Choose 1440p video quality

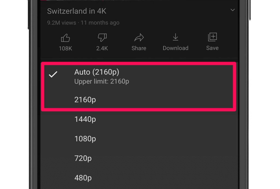(x=85, y=119)
